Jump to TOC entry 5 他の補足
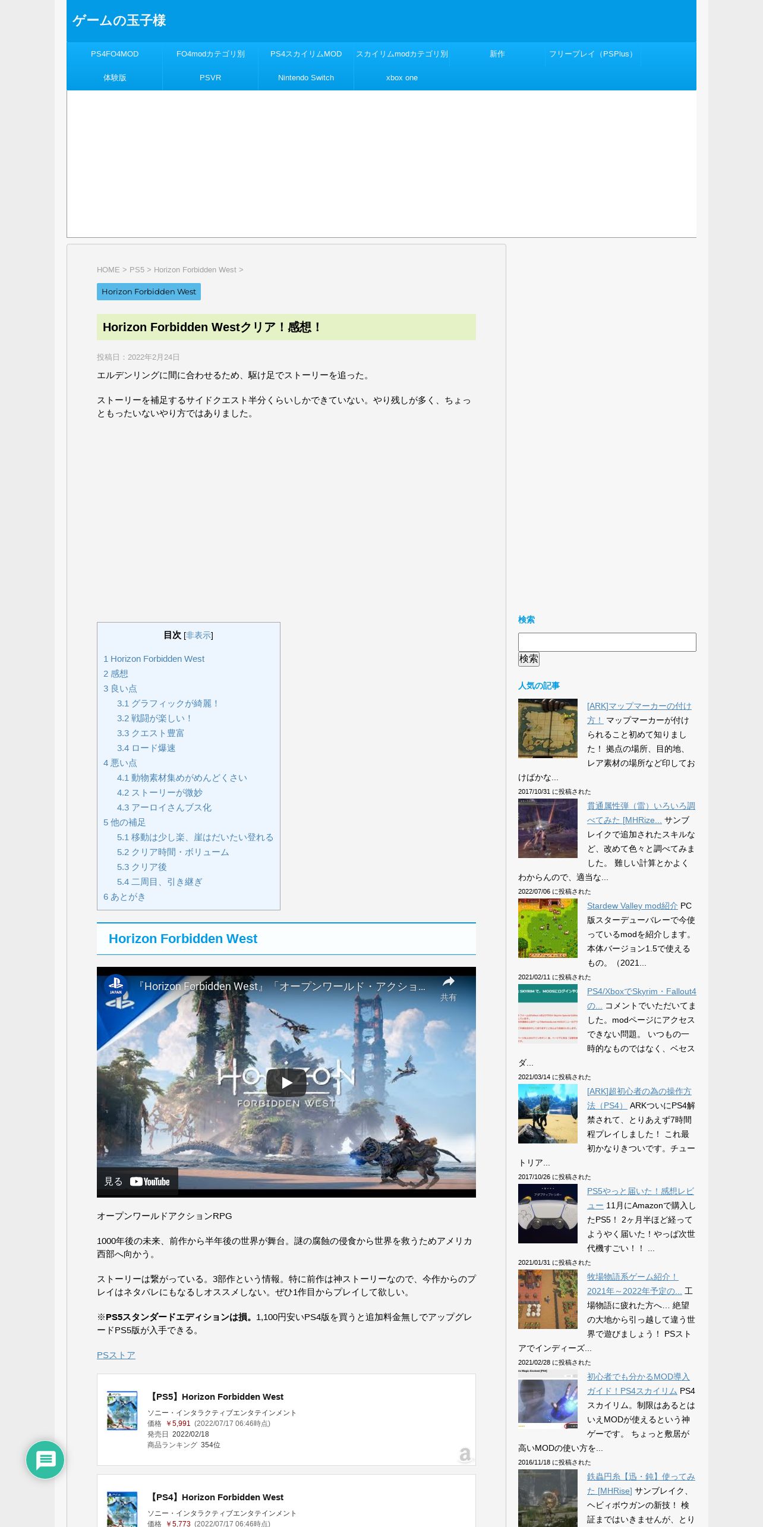 point(125,822)
